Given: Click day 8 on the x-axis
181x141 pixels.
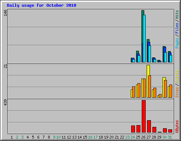Looking at the screenshot, I should tap(49, 137).
